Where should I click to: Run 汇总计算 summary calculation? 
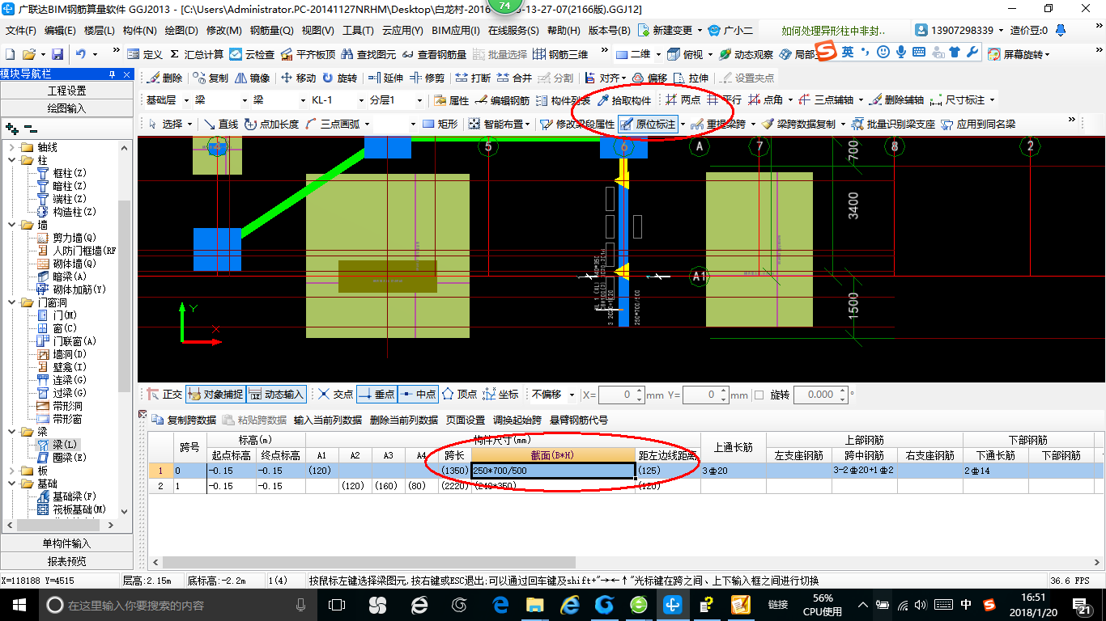[197, 54]
